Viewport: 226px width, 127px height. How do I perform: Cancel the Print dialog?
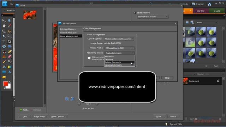173,116
